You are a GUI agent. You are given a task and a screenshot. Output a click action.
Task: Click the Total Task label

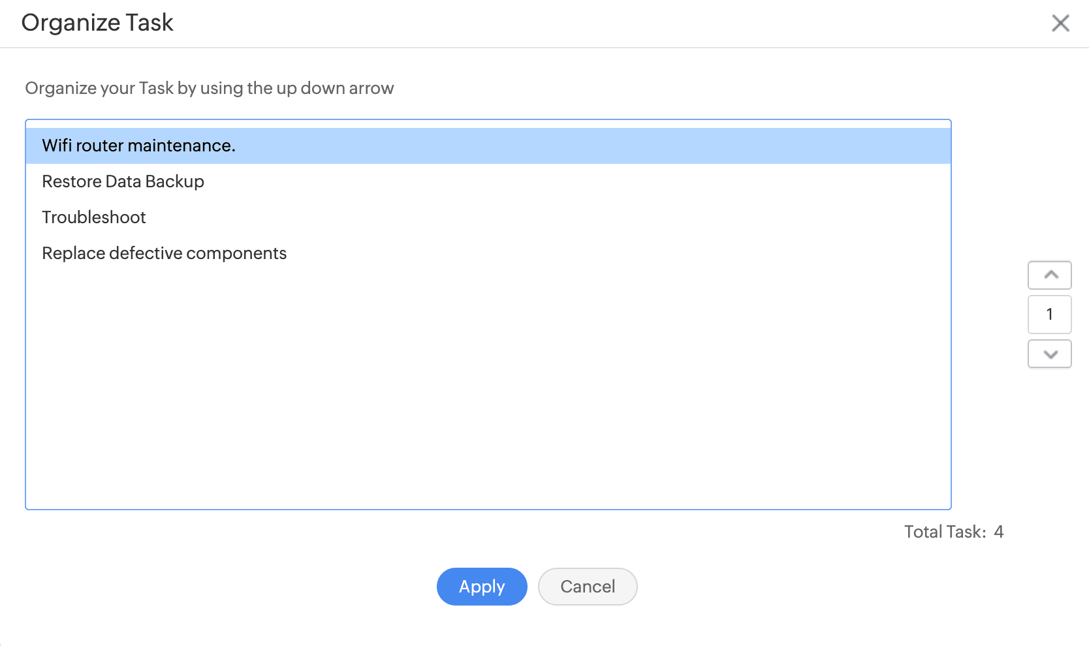tap(945, 532)
